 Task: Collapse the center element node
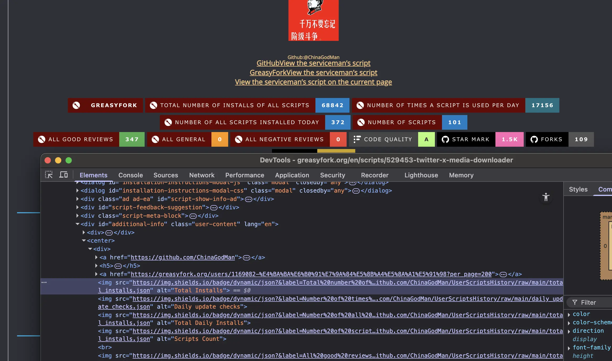[x=84, y=240]
